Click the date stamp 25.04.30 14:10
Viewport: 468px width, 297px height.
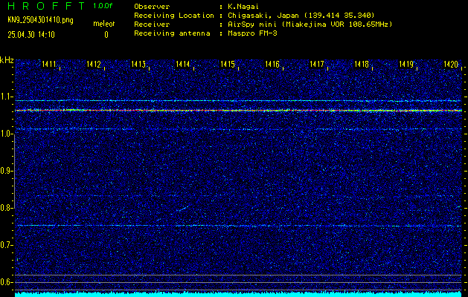click(x=31, y=35)
